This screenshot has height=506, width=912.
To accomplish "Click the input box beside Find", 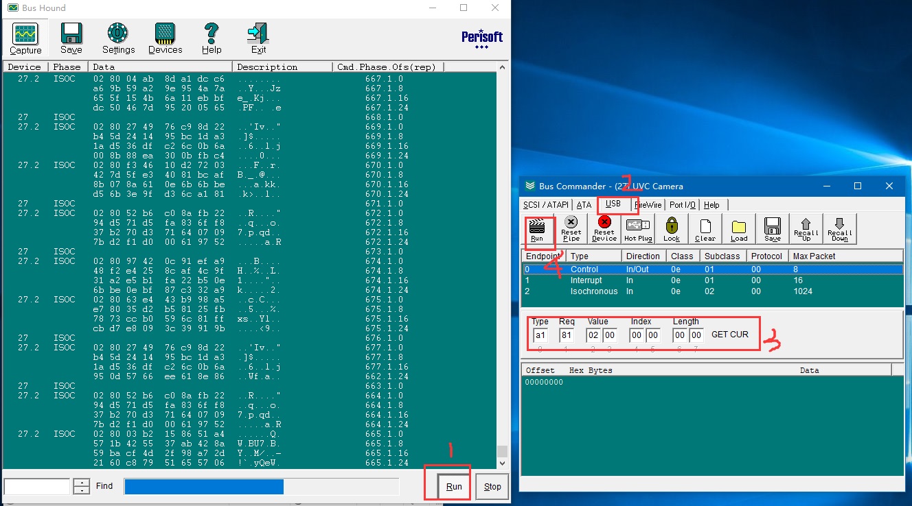I will point(37,486).
